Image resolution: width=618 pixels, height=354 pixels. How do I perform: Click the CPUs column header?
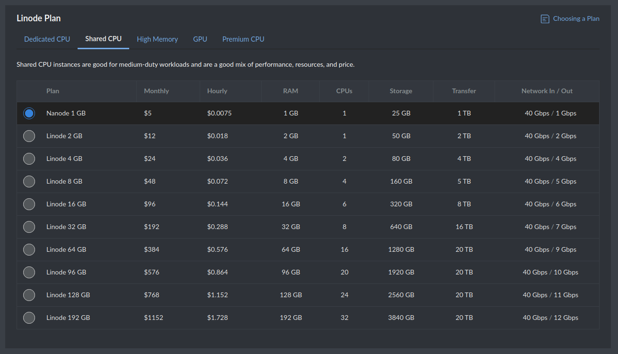click(344, 91)
